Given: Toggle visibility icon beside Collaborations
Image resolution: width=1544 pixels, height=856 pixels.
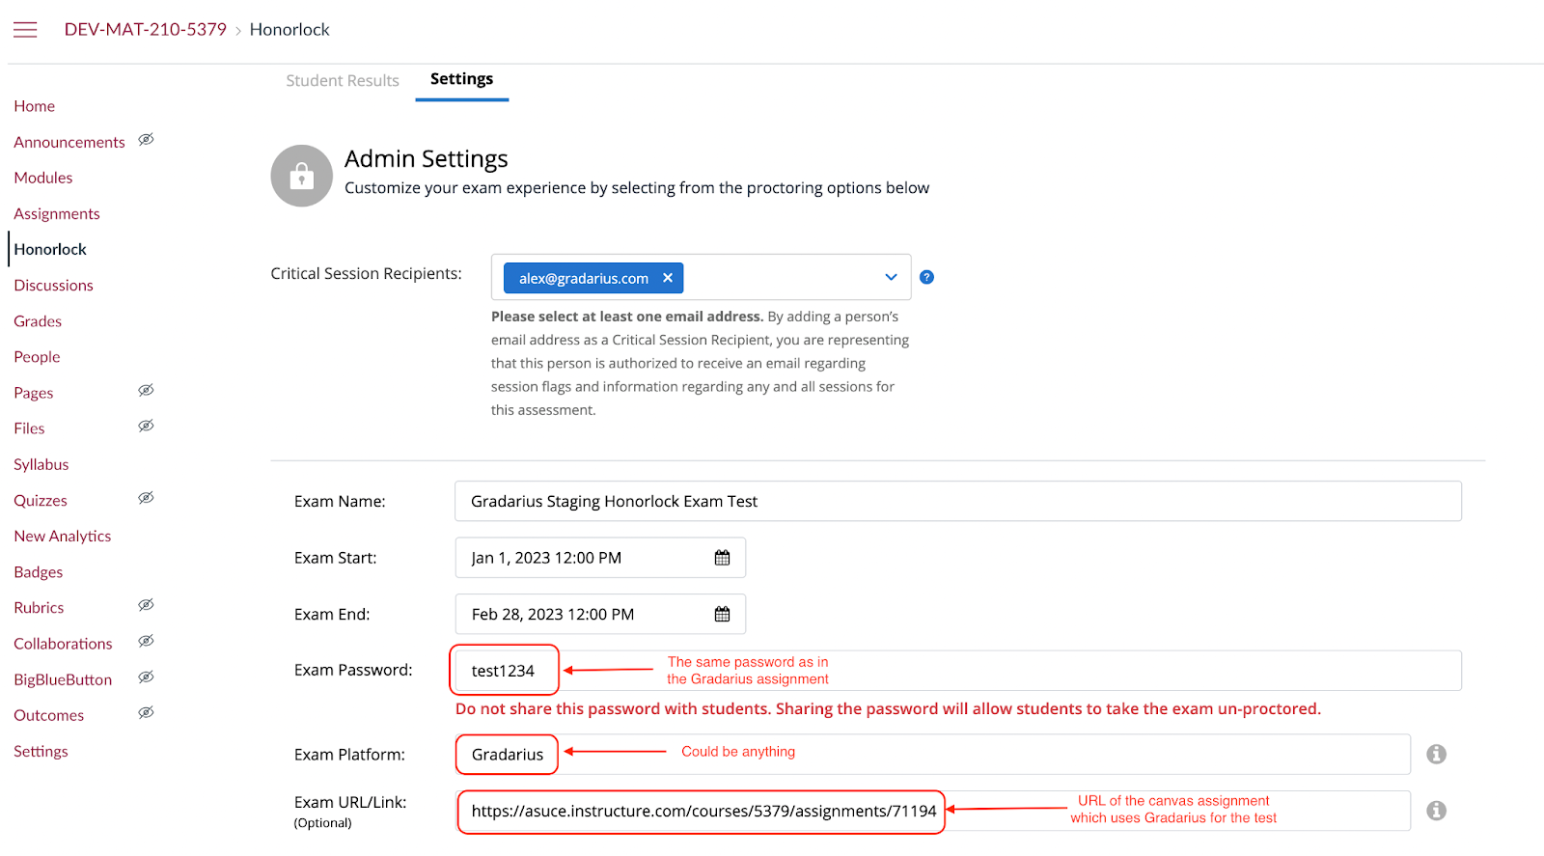Looking at the screenshot, I should tap(146, 641).
